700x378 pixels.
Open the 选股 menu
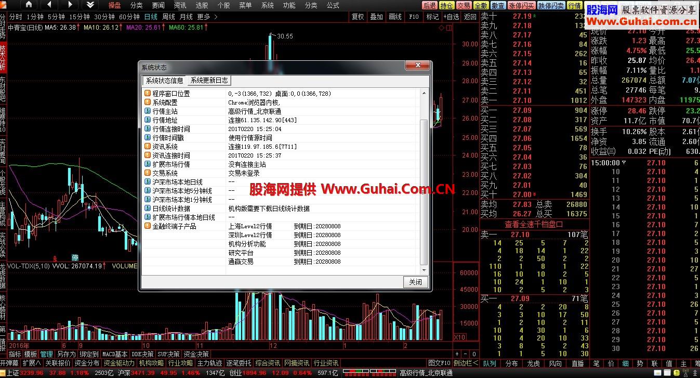click(x=202, y=5)
